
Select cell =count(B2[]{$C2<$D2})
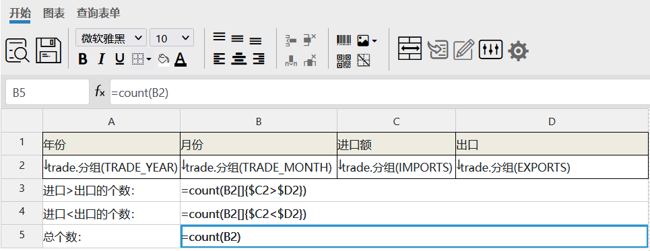pyautogui.click(x=414, y=214)
